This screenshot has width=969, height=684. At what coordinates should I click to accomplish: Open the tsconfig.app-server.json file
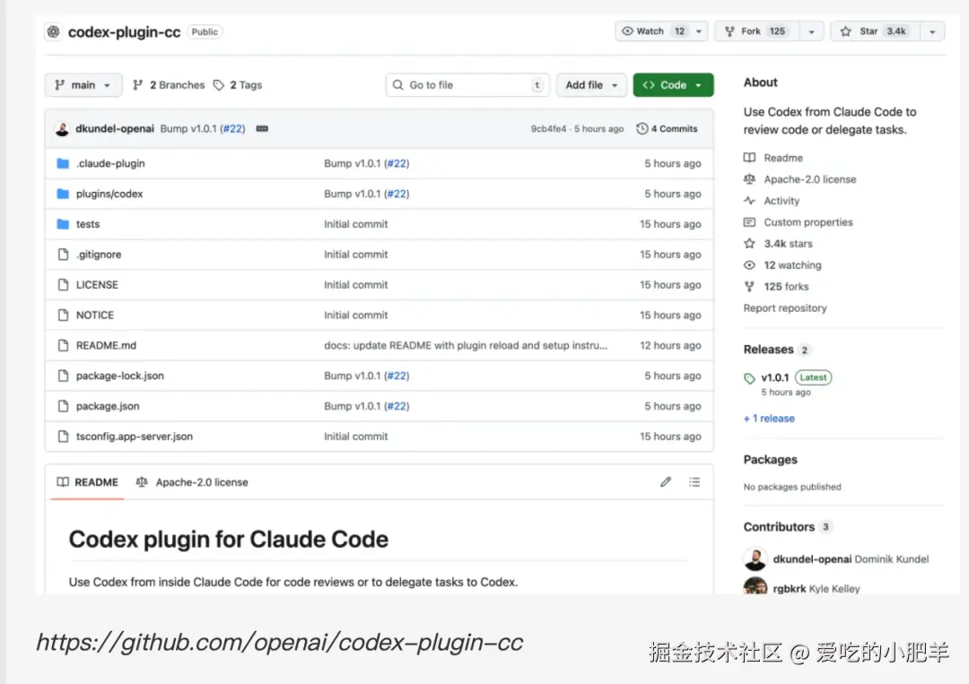click(134, 435)
